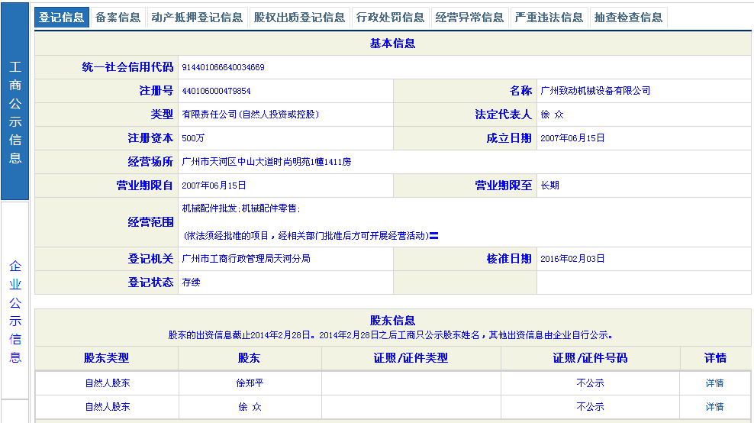Image resolution: width=754 pixels, height=423 pixels.
Task: Open 详情 link in the last shareholder row
Action: 714,407
